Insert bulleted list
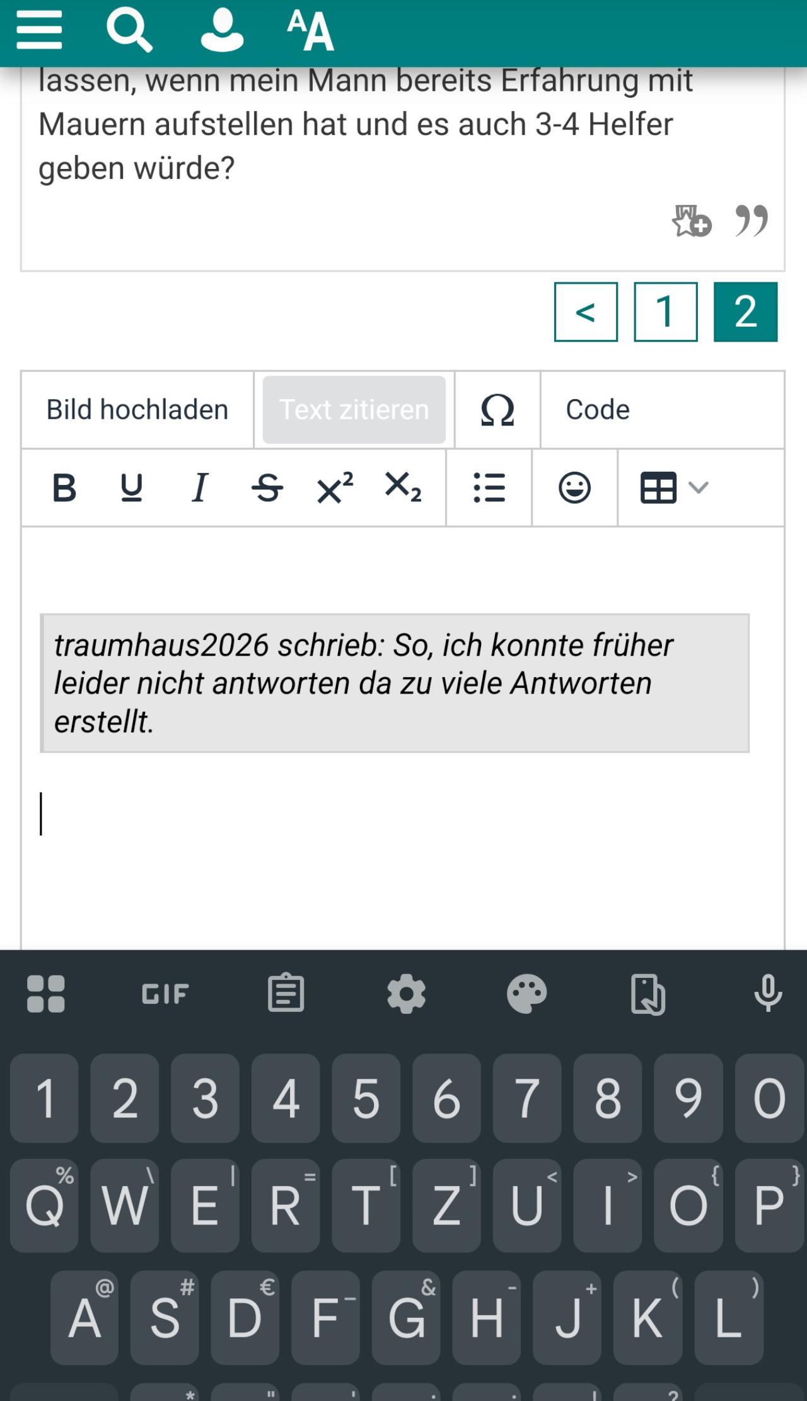Screen dimensions: 807x1401 pyautogui.click(x=489, y=488)
